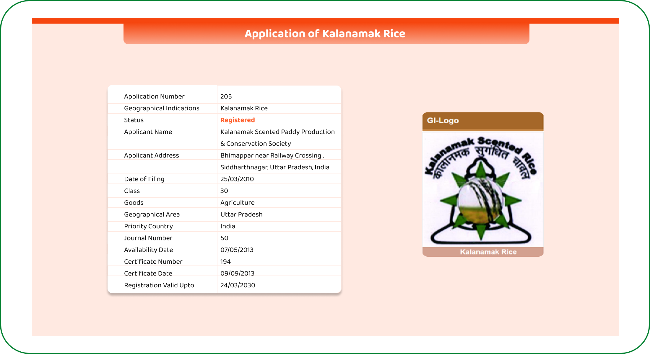The image size is (650, 354).
Task: Click the Application of Kalanamak Rice title banner
Action: tap(325, 34)
